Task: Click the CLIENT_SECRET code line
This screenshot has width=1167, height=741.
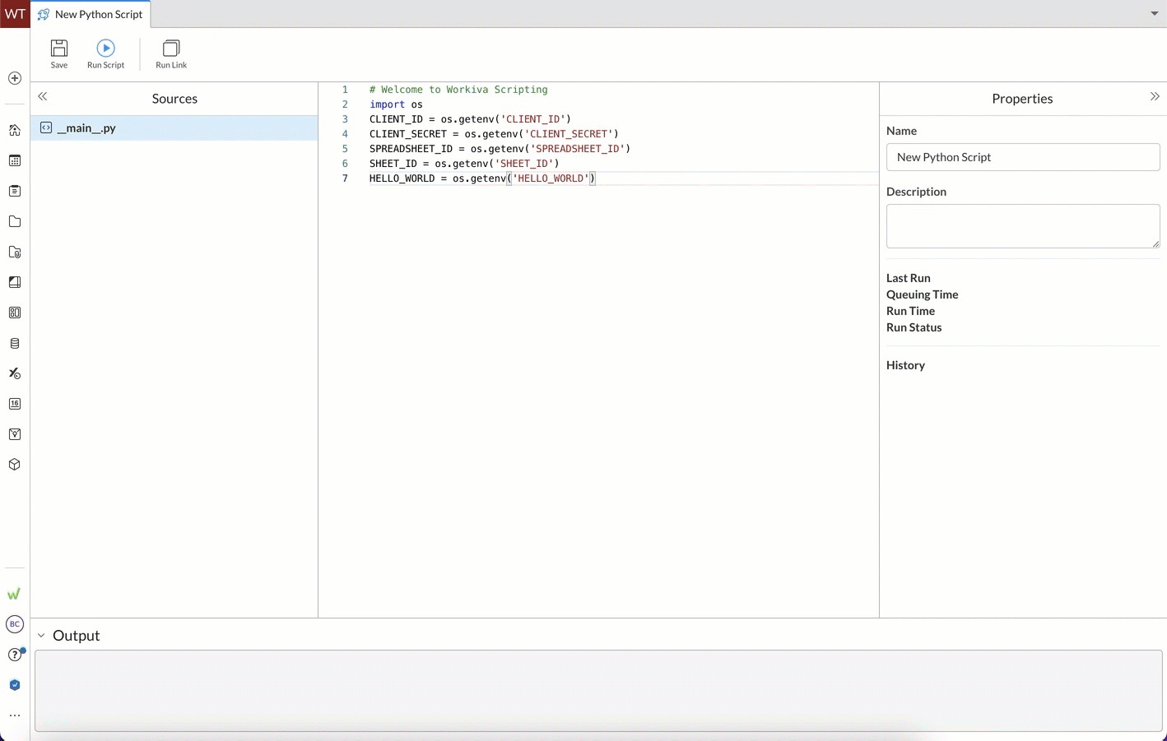Action: point(494,134)
